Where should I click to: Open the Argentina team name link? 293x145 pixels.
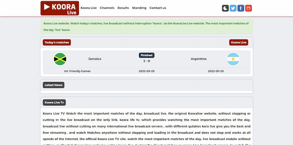[199, 59]
